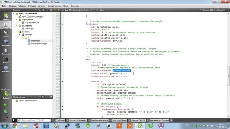This screenshot has height=129, width=230.
Task: Collapse the deployment folder node
Action: tap(17, 19)
